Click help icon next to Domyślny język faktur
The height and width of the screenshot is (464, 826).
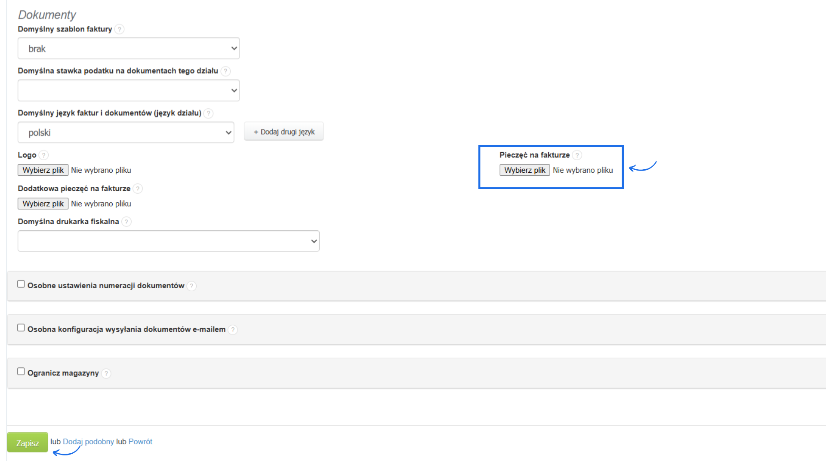click(x=208, y=113)
